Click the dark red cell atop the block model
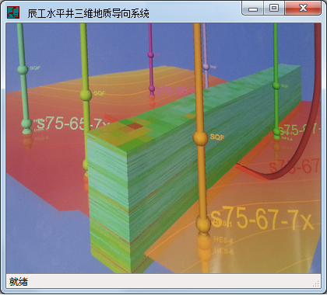The width and height of the screenshot is (327, 295). click(x=135, y=126)
